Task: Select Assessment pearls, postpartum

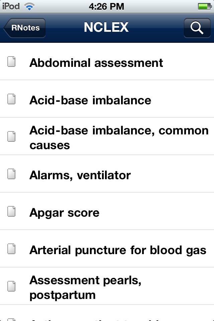Action: 107,286
